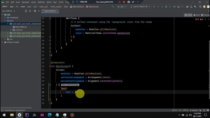Open the Profile app gauge icon
This screenshot has height=118, width=210.
174,7
